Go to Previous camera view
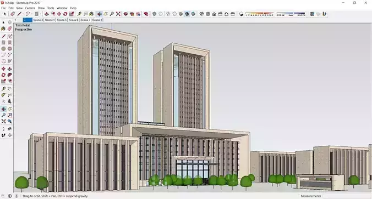 [x=10, y=121]
